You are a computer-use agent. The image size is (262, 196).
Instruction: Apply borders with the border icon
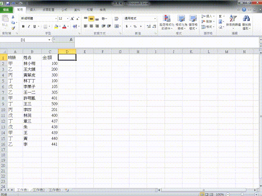pos(45,26)
